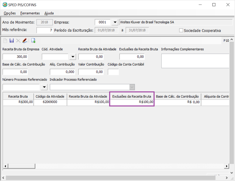Open the Número Processo Referenciado dropdown
Image resolution: width=235 pixels, height=181 pixels.
click(44, 87)
